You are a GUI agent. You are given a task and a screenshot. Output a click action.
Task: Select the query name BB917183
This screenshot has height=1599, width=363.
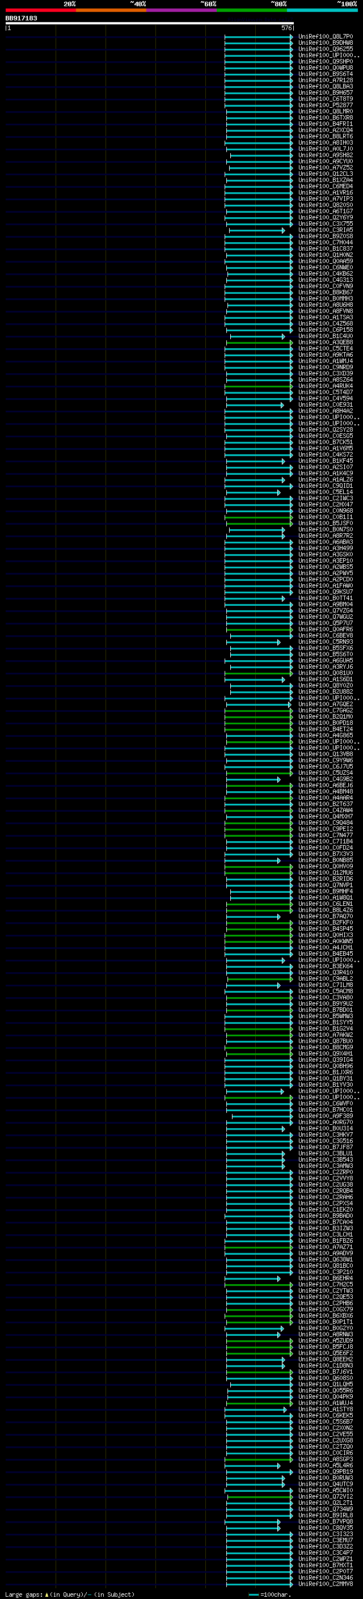(21, 18)
